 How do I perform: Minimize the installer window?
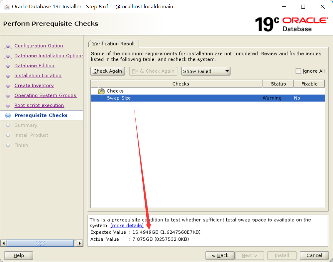tap(284, 7)
